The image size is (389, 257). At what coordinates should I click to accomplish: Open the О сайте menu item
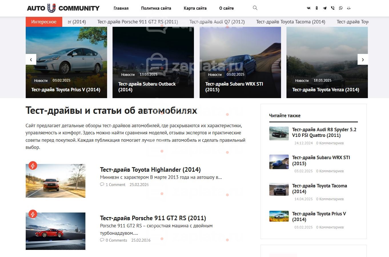pos(226,8)
